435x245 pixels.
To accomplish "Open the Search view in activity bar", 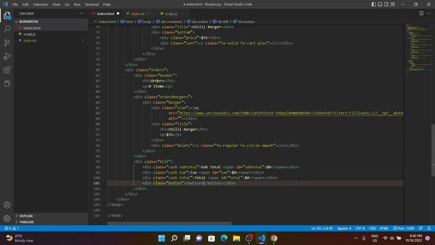I will click(x=7, y=29).
